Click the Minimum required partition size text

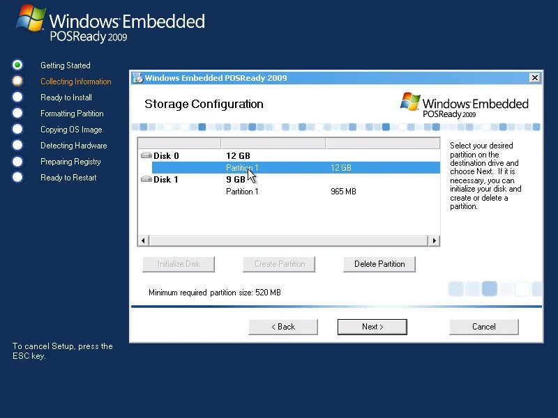(x=215, y=293)
